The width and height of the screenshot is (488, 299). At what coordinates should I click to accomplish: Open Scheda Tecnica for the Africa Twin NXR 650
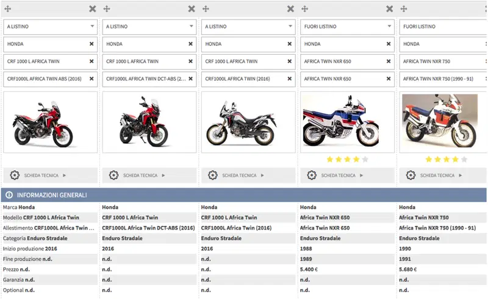point(347,175)
